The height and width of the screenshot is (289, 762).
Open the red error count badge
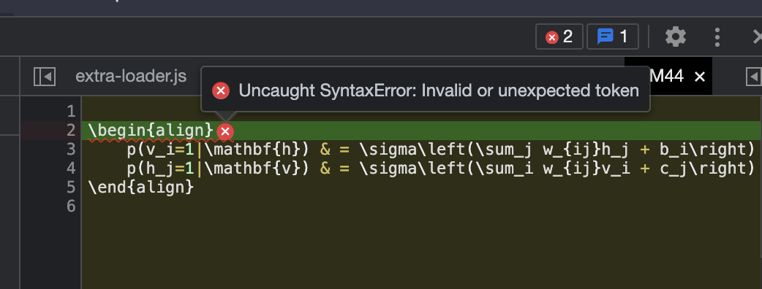click(559, 36)
